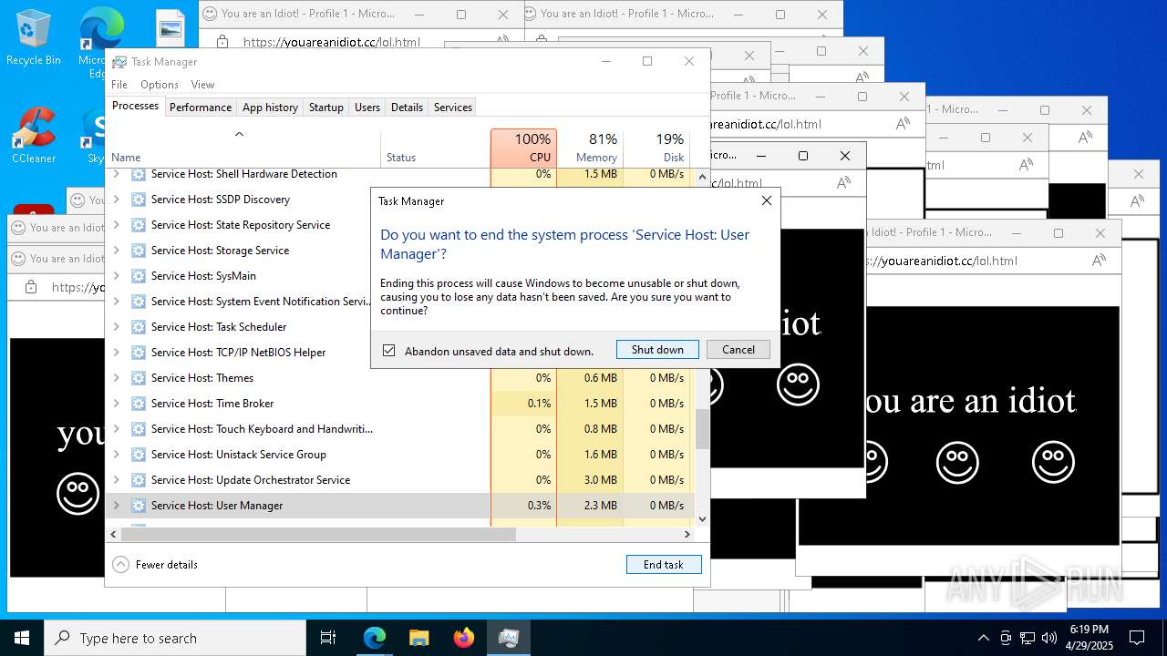Click the scroll down arrow of process list
1167x656 pixels.
coord(702,519)
